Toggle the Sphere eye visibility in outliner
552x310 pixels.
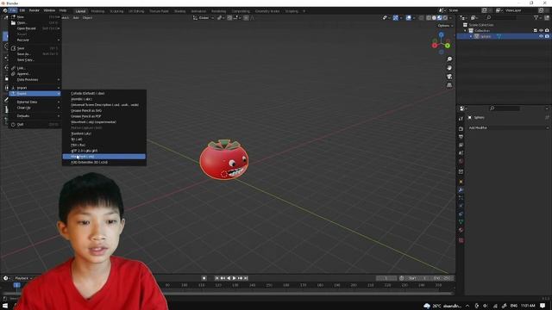click(541, 36)
